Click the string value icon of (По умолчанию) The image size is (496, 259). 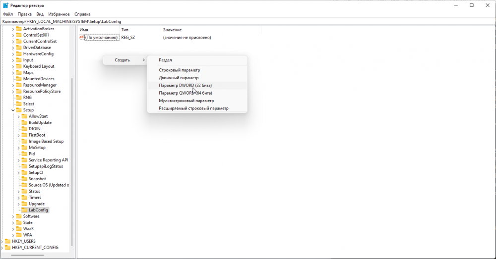click(x=82, y=37)
